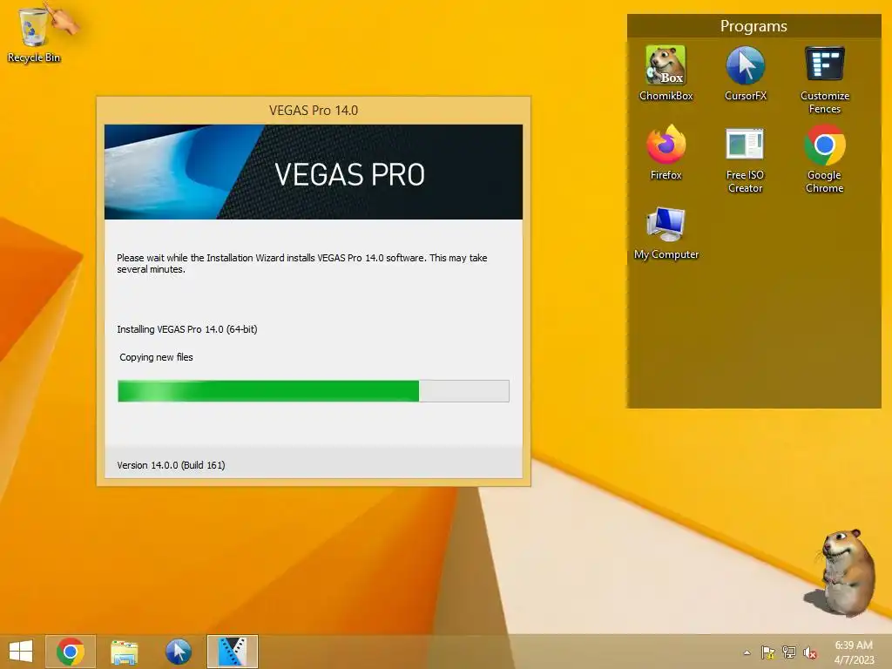Click 'Installing VEGAS Pro 14.0 (64-bit)' text
The height and width of the screenshot is (669, 892).
coord(187,329)
